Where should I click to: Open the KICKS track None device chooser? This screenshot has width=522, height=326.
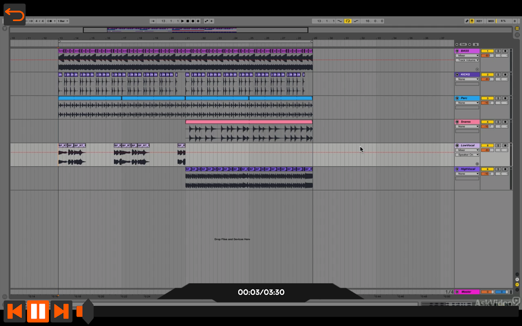(x=467, y=79)
